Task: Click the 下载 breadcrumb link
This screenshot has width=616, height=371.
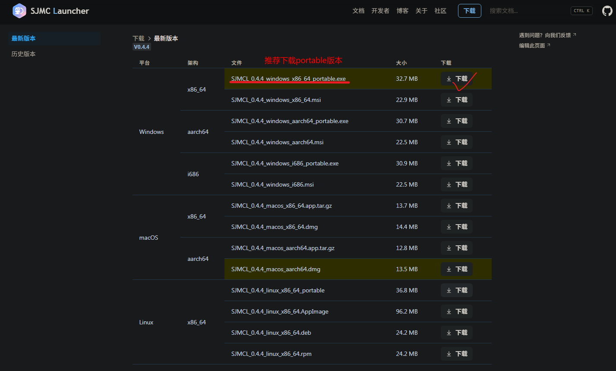Action: coord(138,38)
